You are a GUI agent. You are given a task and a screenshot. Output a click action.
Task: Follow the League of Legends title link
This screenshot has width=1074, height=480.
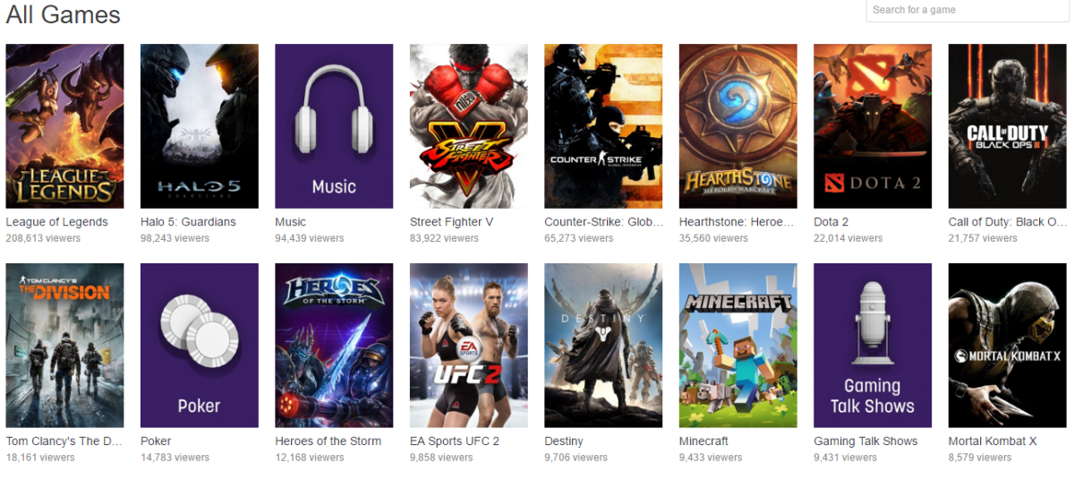pyautogui.click(x=56, y=222)
